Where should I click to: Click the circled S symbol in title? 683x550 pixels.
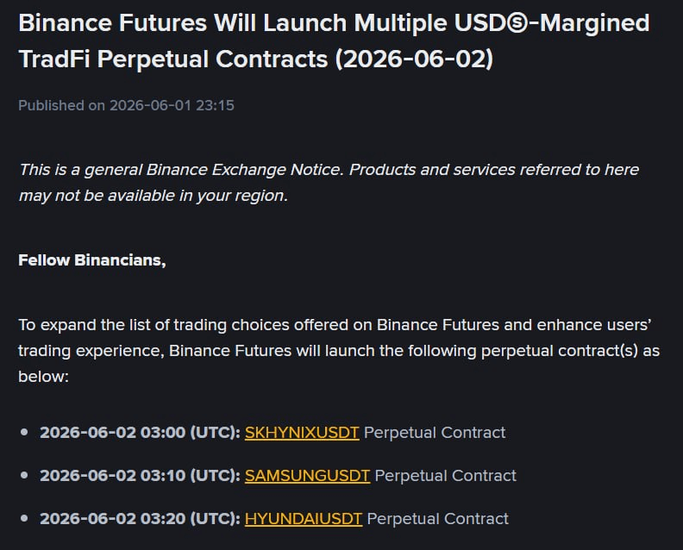[517, 23]
